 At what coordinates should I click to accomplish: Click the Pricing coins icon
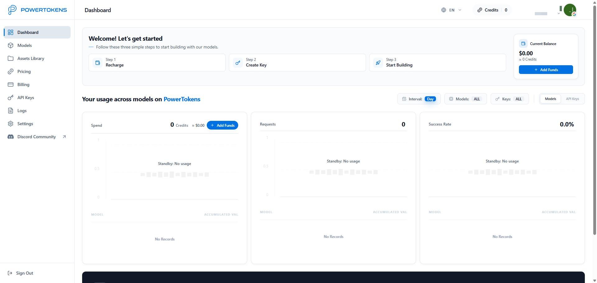click(11, 71)
